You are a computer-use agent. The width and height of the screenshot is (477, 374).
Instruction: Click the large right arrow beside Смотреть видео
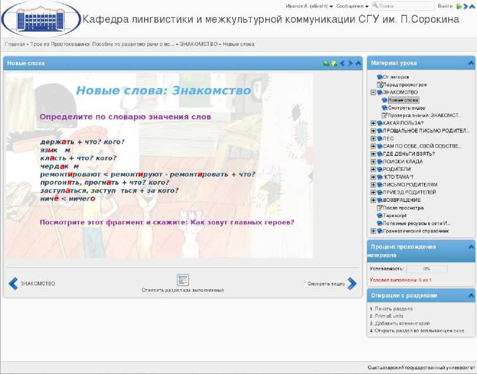(x=352, y=284)
